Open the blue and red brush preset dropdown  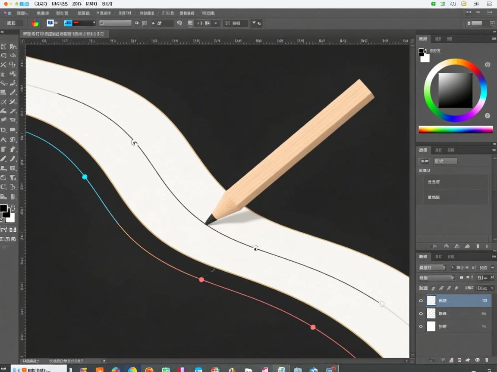80,23
